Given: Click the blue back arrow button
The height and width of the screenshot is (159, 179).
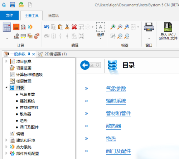Looking at the screenshot, I should 85,65.
